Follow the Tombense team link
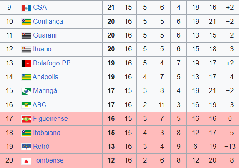 [48, 160]
